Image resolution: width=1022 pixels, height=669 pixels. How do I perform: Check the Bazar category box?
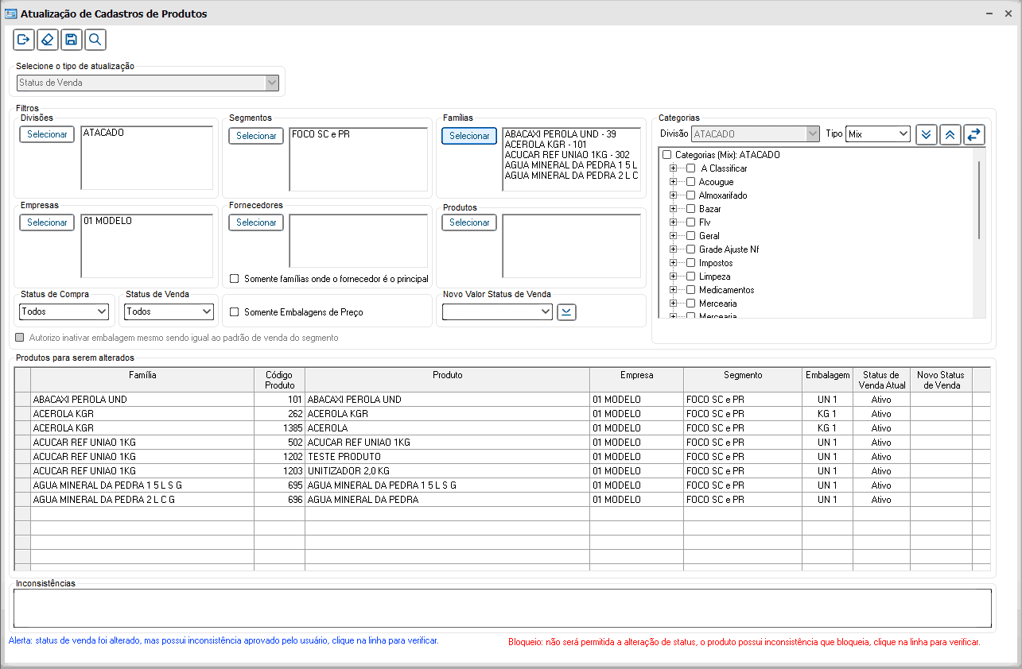(690, 209)
